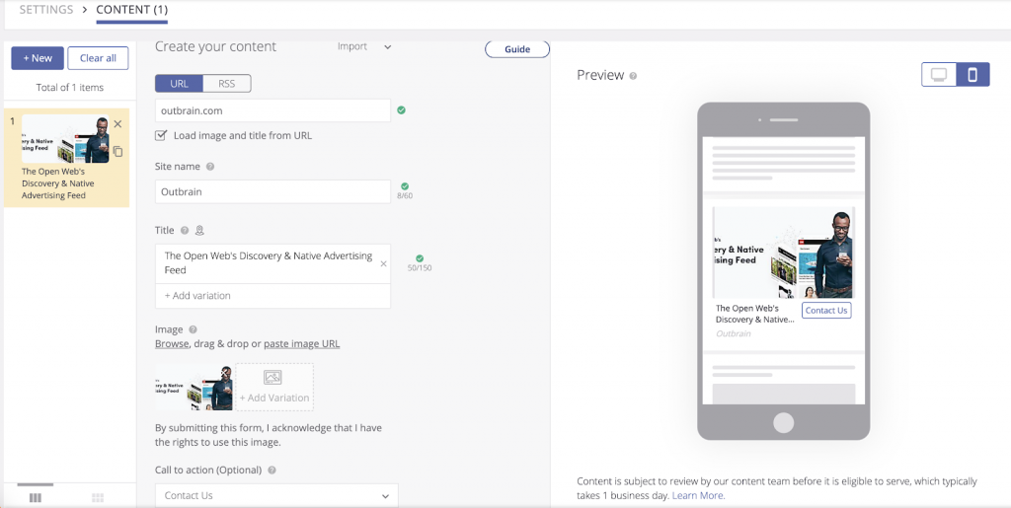Click the Learn More link
The height and width of the screenshot is (508, 1011).
pyautogui.click(x=698, y=495)
